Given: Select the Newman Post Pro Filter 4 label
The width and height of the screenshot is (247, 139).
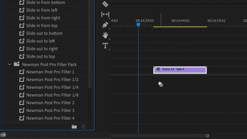Looking at the screenshot, I should [x=50, y=119].
